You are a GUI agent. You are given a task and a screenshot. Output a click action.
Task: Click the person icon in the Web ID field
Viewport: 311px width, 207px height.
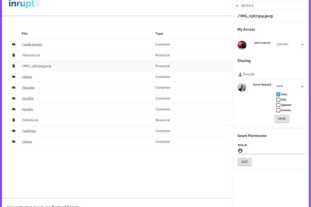(240, 151)
